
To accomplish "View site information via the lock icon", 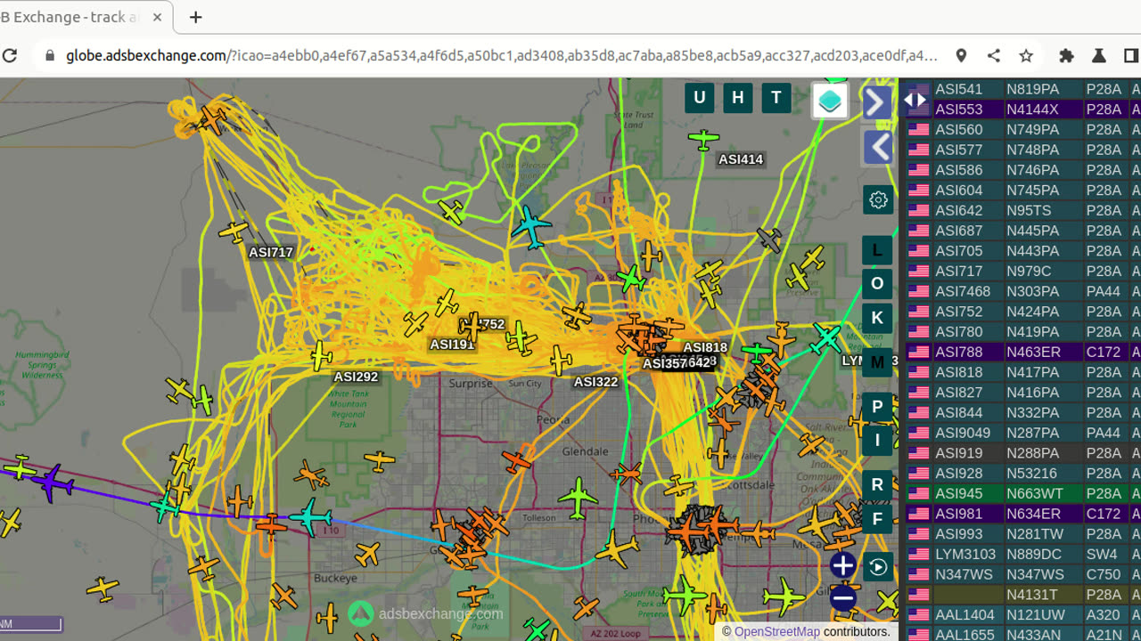I will click(x=48, y=55).
